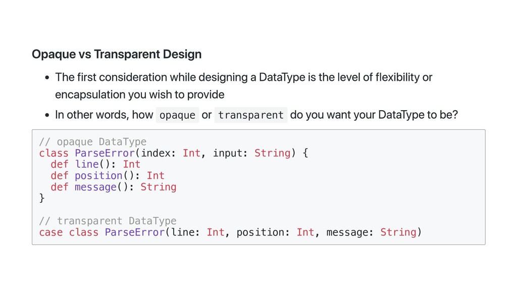Click the comment '// opaque DataType'

(x=92, y=141)
